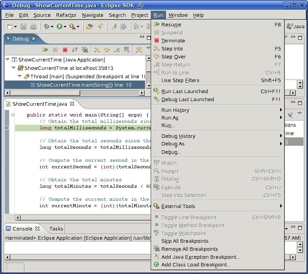Toggle Use Step Filters in Run menu
The width and height of the screenshot is (308, 274).
pos(218,81)
